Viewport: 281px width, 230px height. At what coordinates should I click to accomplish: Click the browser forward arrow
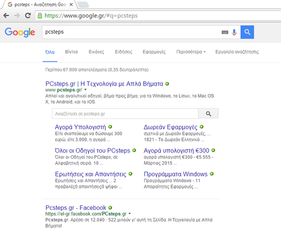(x=17, y=16)
